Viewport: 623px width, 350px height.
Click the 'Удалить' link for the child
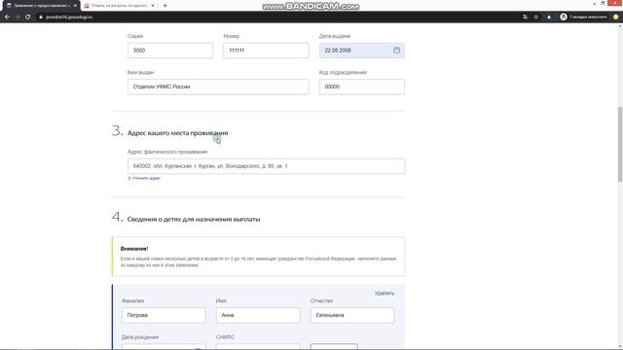[385, 294]
